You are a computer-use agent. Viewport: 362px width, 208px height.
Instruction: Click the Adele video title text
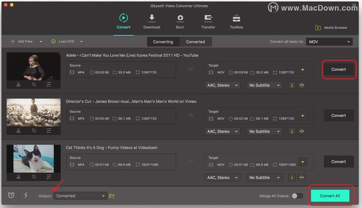pyautogui.click(x=132, y=55)
